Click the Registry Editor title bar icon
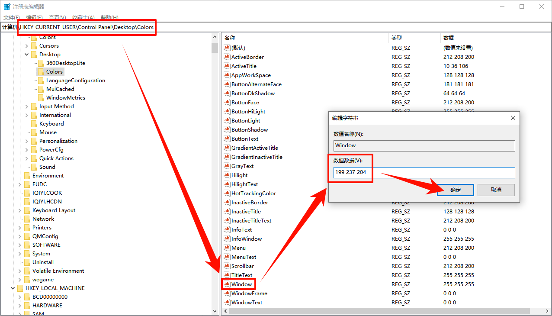The width and height of the screenshot is (552, 316). pos(7,6)
